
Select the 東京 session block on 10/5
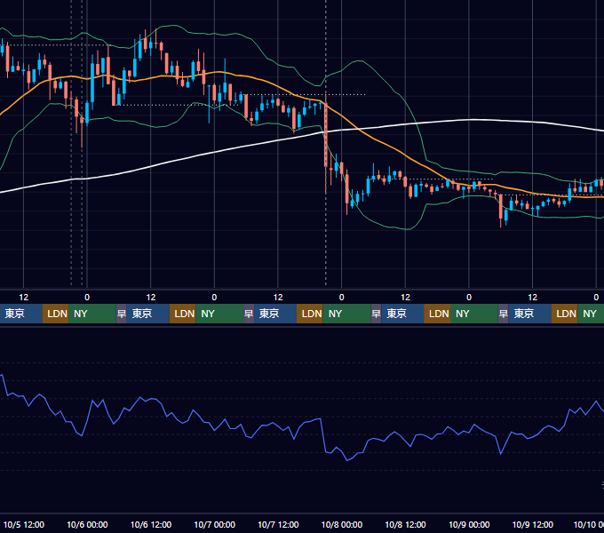20,314
